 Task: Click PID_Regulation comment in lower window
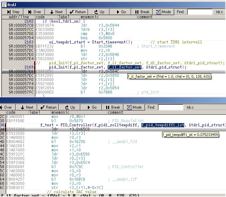[128, 121]
